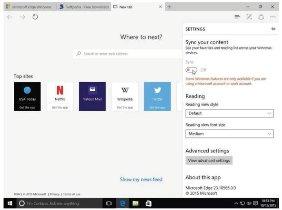This screenshot has height=210, width=282.
Task: Open the Windows Start menu
Action: click(x=10, y=203)
